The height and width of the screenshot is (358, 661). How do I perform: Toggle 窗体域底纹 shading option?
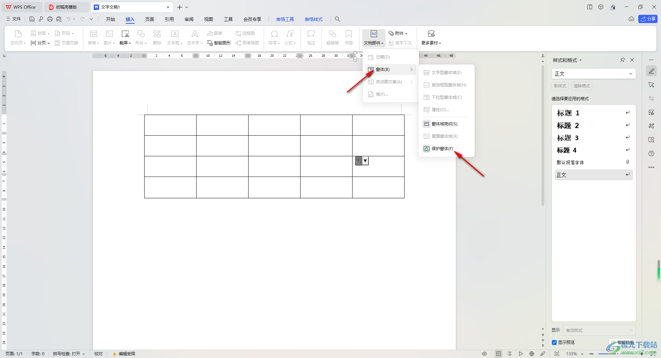(444, 124)
